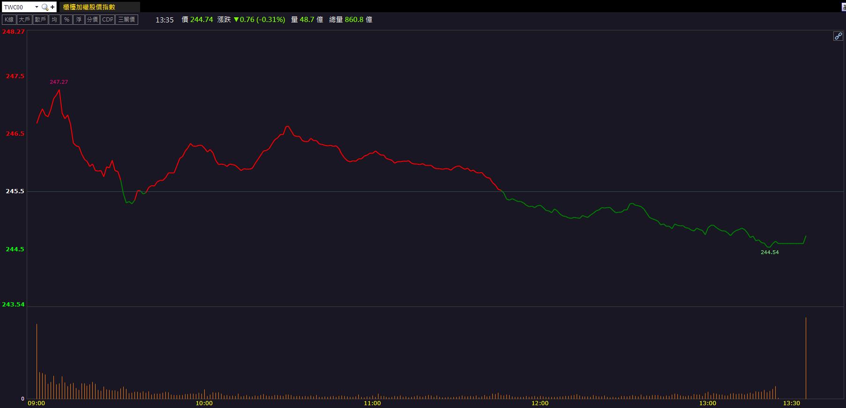Click the 三關價 button
This screenshot has height=408, width=846.
pyautogui.click(x=126, y=20)
